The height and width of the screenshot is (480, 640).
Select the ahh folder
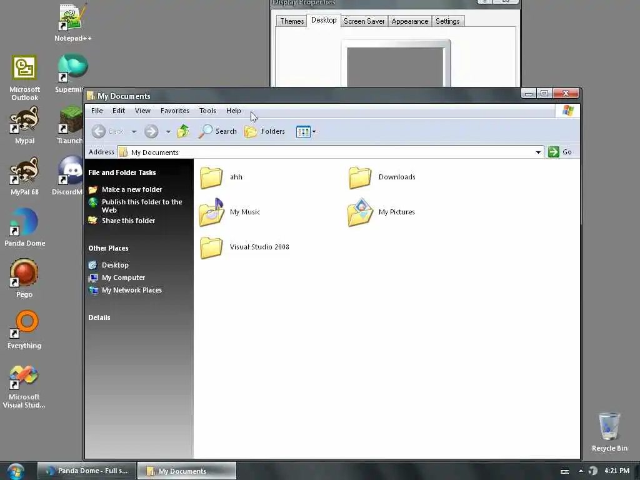tap(221, 177)
